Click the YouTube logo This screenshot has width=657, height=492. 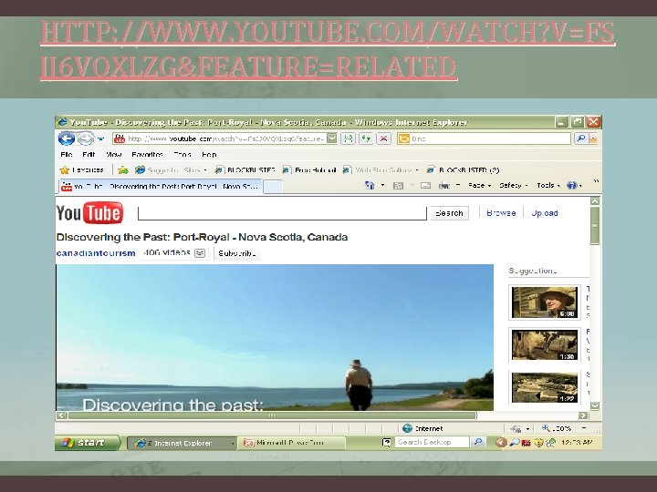(x=89, y=213)
